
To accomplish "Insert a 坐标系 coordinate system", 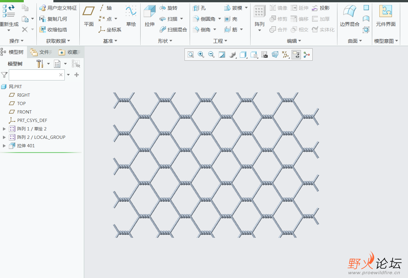I will (110, 30).
